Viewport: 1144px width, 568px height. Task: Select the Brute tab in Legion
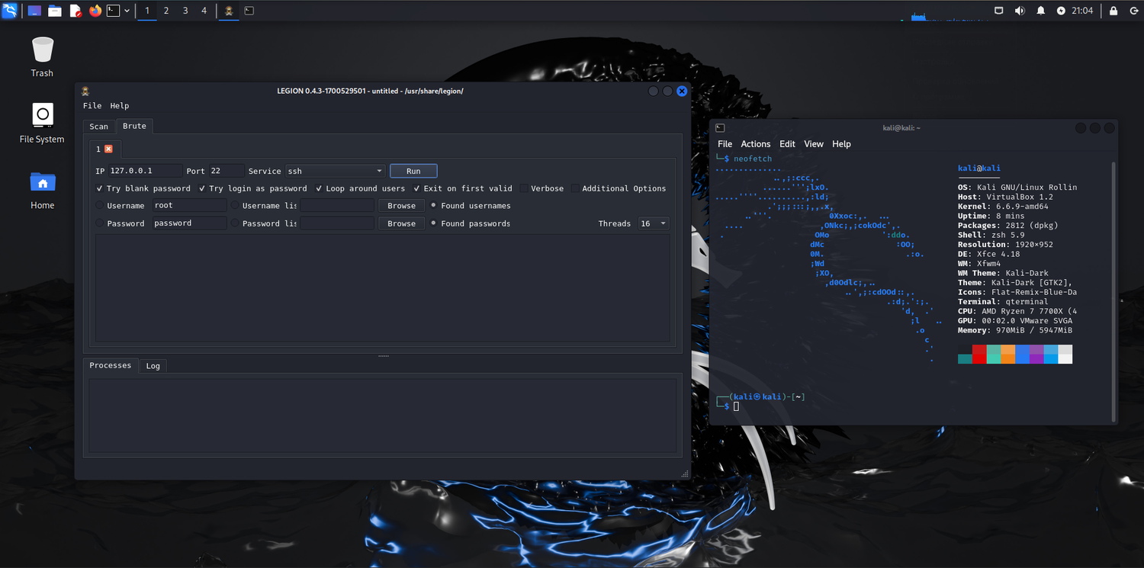pyautogui.click(x=134, y=126)
